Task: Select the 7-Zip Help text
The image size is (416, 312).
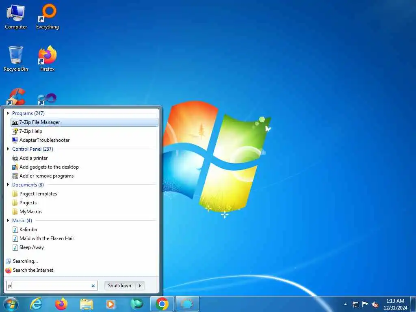Action: point(31,131)
